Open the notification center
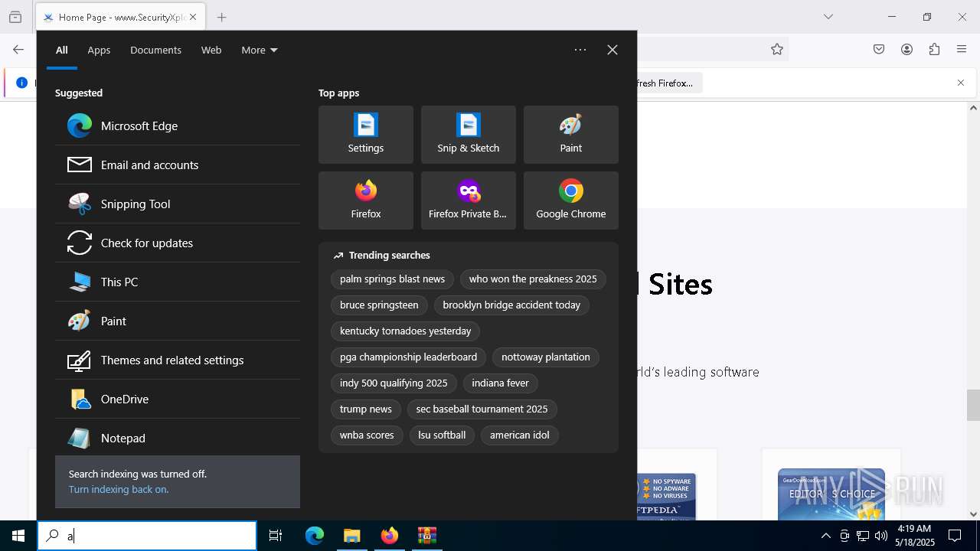This screenshot has height=551, width=980. point(955,536)
